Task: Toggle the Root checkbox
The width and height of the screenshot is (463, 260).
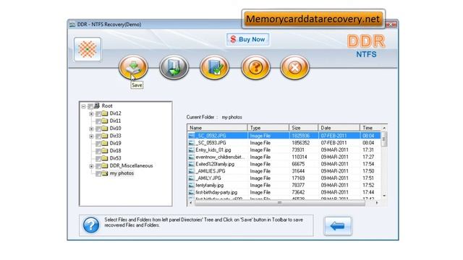Action: coord(90,106)
